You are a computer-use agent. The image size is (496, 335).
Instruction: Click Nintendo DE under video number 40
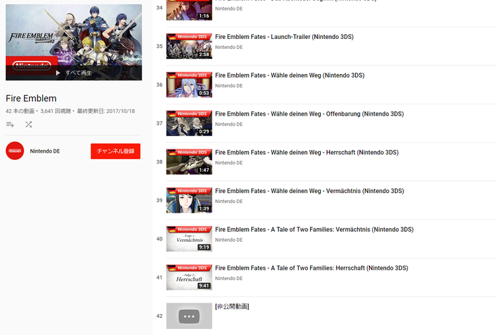229,240
